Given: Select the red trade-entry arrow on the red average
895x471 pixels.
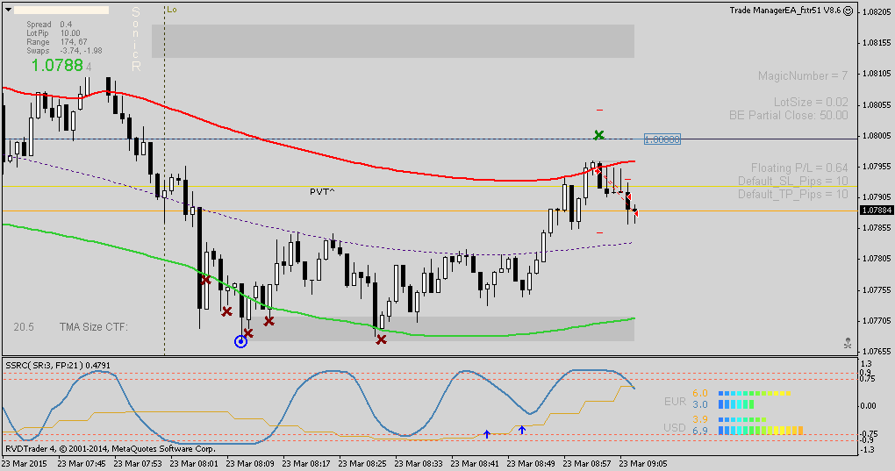Looking at the screenshot, I should click(598, 170).
